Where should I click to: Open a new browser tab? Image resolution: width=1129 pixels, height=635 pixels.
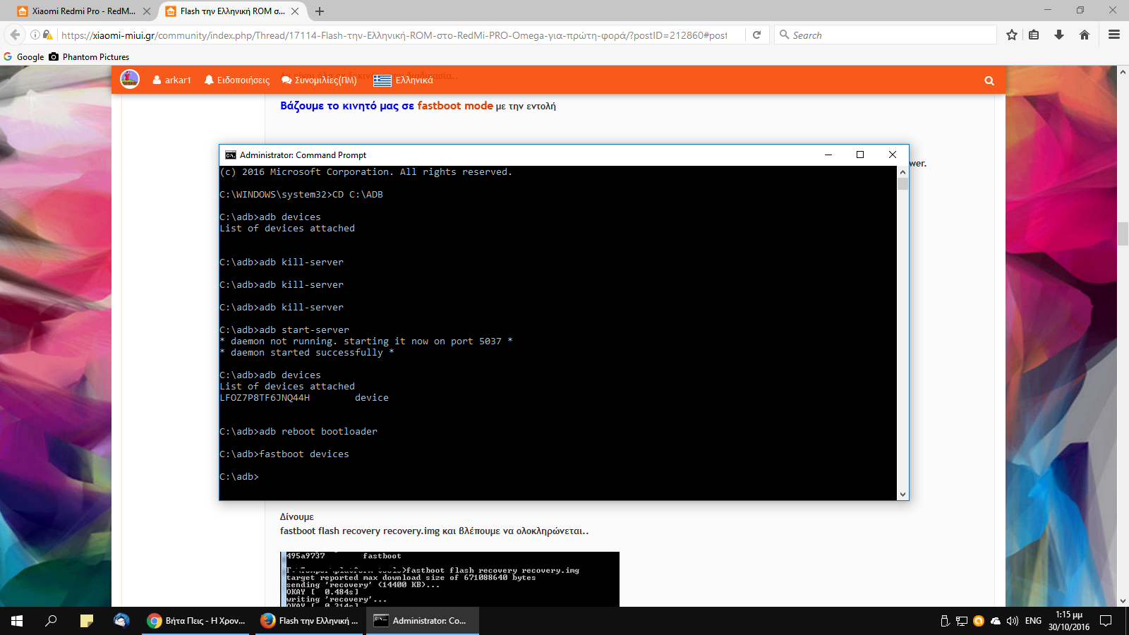(320, 11)
